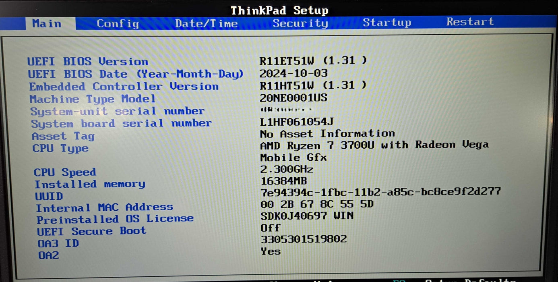The height and width of the screenshot is (282, 558).
Task: Select Preinstalled OS License label
Action: (x=115, y=220)
